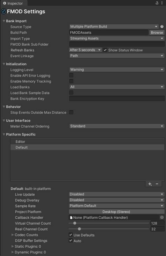Click the Callback Handler object picker icon
Image resolution: width=166 pixels, height=256 pixels.
(162, 218)
